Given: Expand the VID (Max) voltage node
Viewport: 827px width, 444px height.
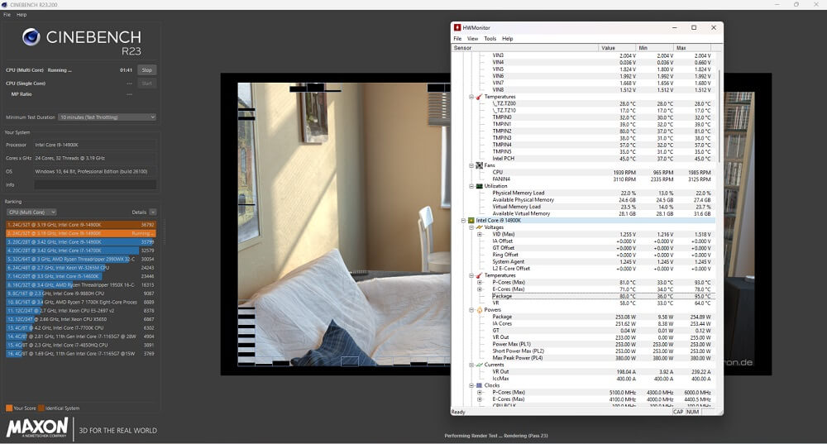Looking at the screenshot, I should (x=479, y=234).
